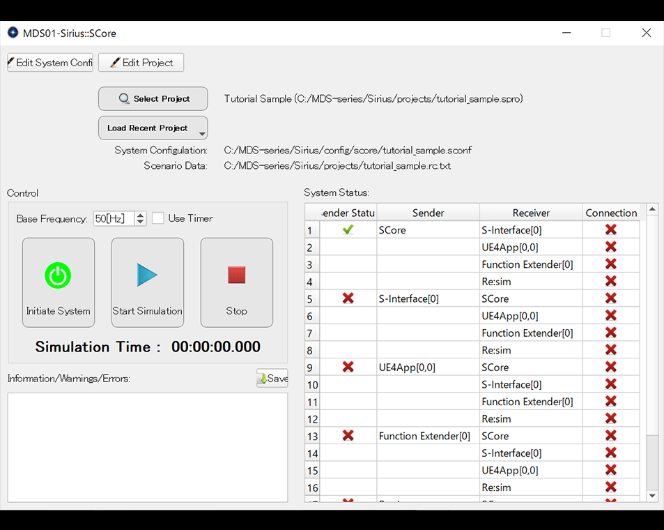Click the Connection column header

(x=611, y=213)
